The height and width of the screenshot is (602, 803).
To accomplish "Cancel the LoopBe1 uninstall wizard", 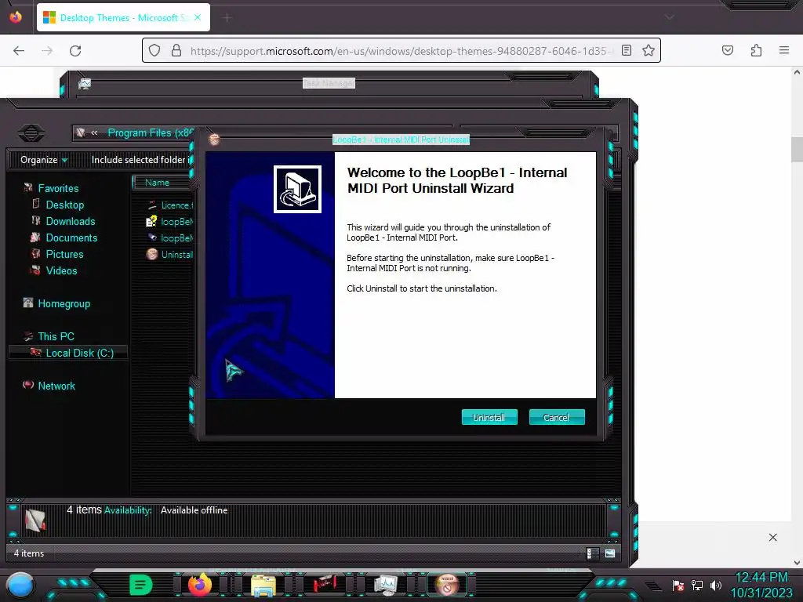I will (556, 417).
